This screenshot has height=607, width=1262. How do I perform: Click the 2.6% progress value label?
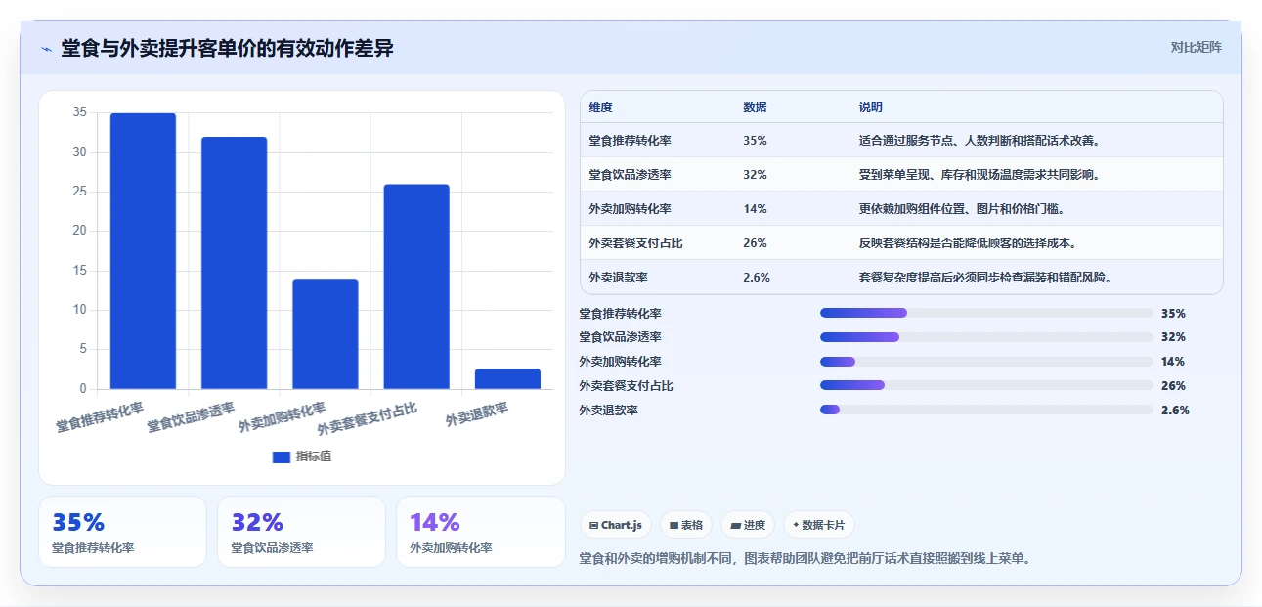(1175, 411)
